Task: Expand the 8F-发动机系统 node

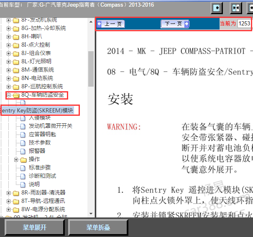Action: pyautogui.click(x=8, y=20)
